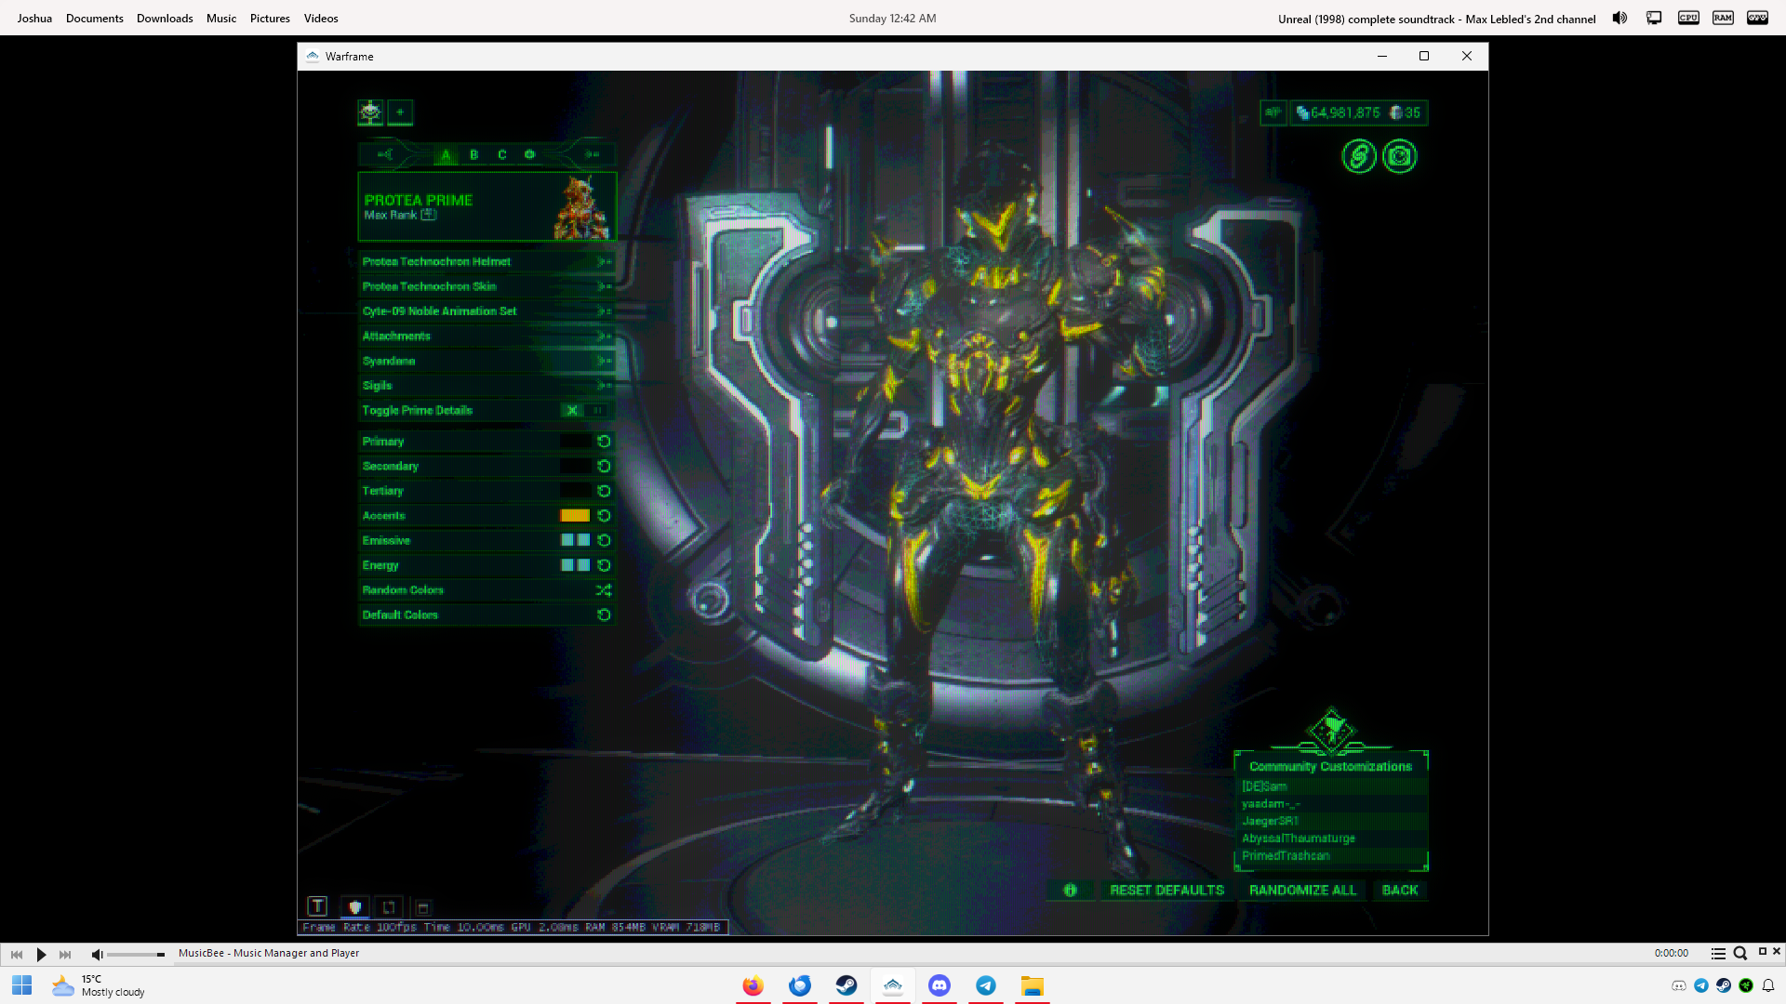This screenshot has width=1786, height=1004.
Task: Reset the Energy color
Action: click(x=604, y=565)
